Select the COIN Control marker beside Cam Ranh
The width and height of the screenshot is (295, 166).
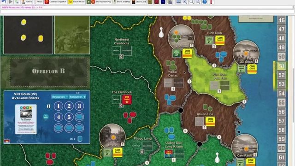251,162
